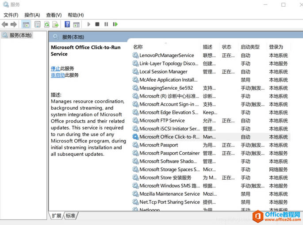Open the 帮助(H) menu
303x225 pixels.
coord(76,15)
